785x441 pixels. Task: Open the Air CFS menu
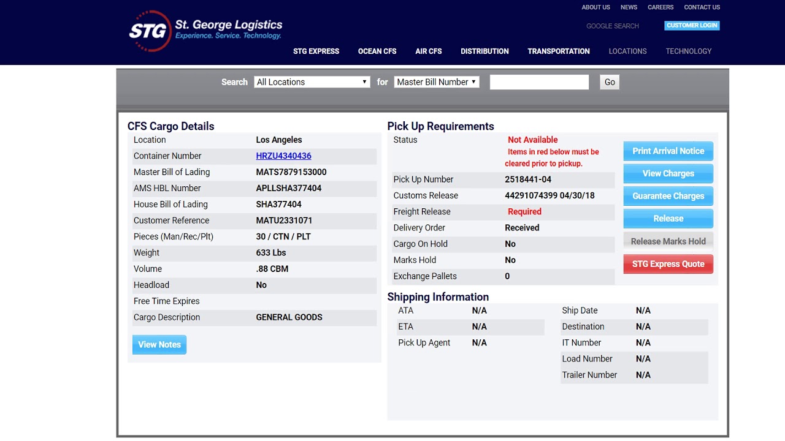coord(428,51)
